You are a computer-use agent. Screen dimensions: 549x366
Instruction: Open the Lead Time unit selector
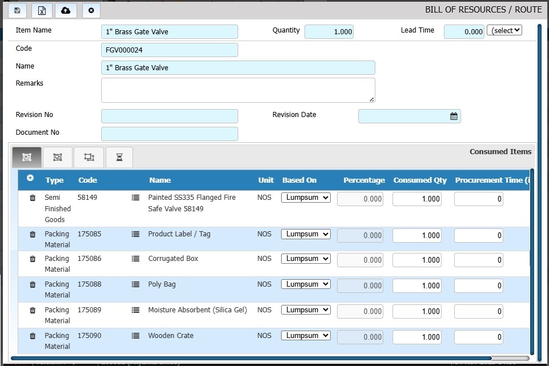504,30
